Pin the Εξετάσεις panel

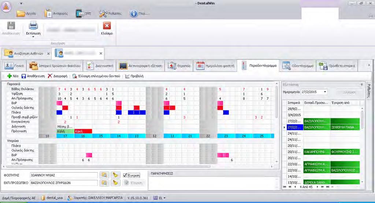click(361, 84)
